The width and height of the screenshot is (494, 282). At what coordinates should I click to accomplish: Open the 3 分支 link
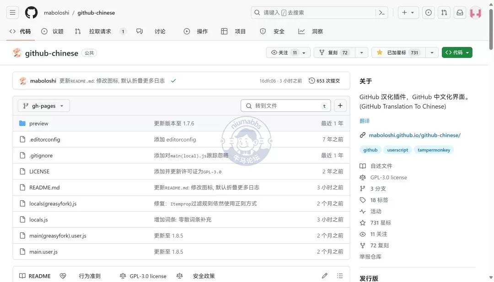378,188
